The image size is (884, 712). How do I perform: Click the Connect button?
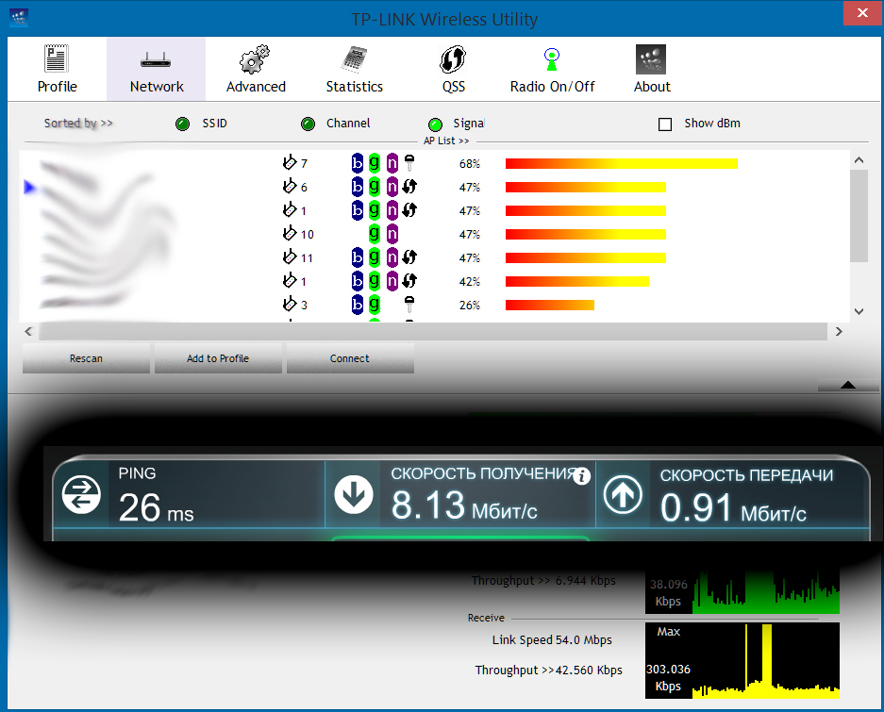tap(350, 358)
